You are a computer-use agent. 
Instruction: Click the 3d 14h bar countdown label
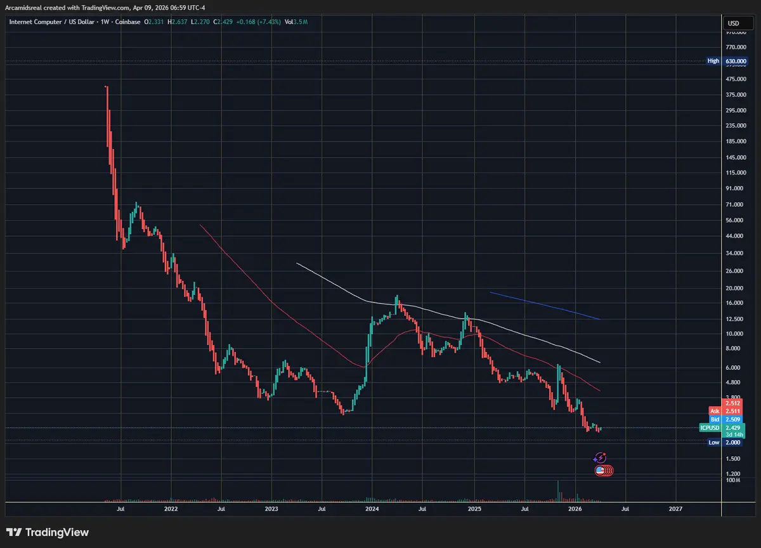(734, 435)
